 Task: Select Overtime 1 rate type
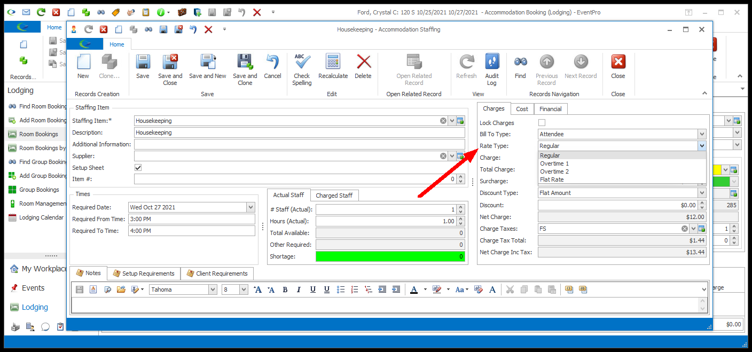pyautogui.click(x=622, y=163)
